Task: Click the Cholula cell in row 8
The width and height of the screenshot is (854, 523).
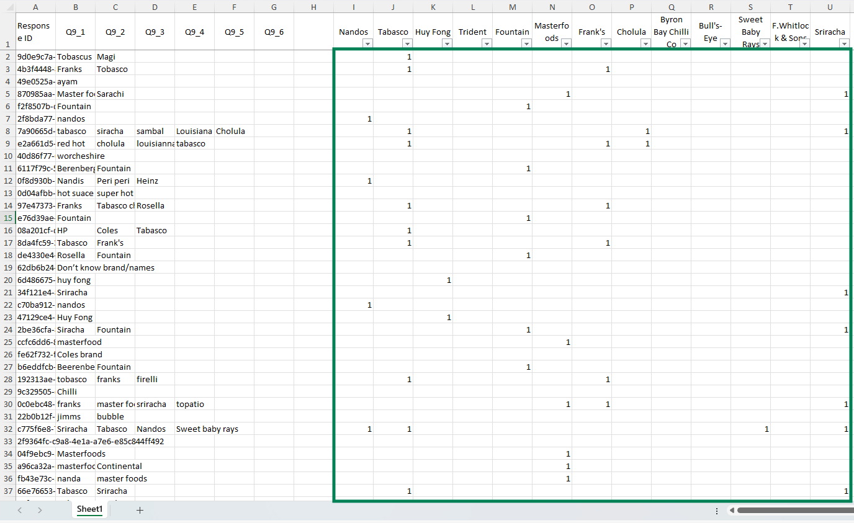Action: pyautogui.click(x=234, y=131)
